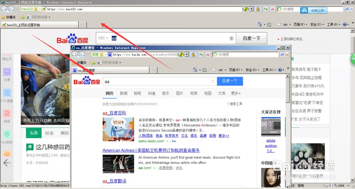Image resolution: width=355 pixels, height=189 pixels.
Task: Select the 贴吧 tab on Baidu results
Action: coord(137,93)
